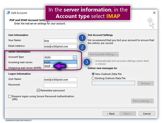
Task: Click the 'Incoming mail server:' label
Action: (21, 62)
